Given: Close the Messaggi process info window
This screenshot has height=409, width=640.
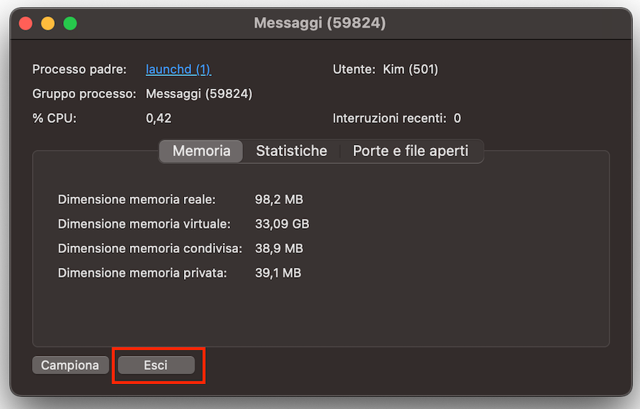Looking at the screenshot, I should [x=26, y=23].
